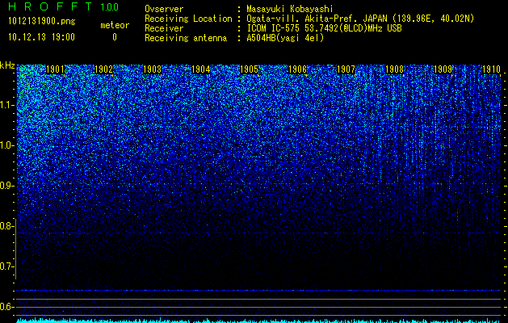This screenshot has height=323, width=508.
Task: Click the 0.7 frequency axis label
Action: (x=6, y=266)
